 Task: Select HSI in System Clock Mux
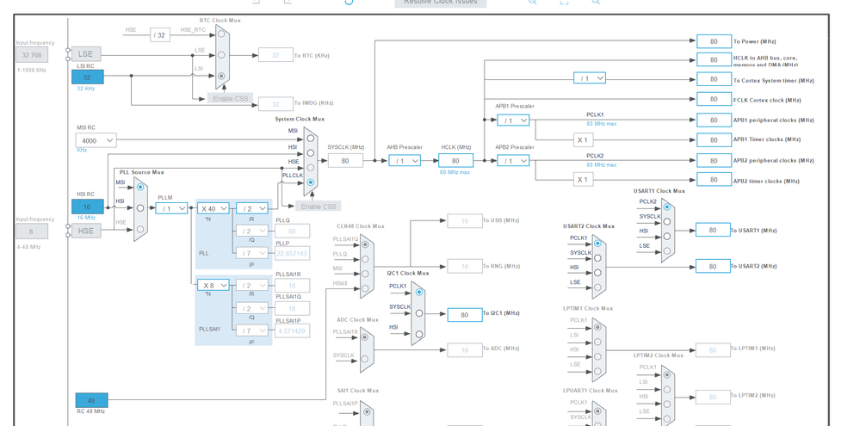311,153
